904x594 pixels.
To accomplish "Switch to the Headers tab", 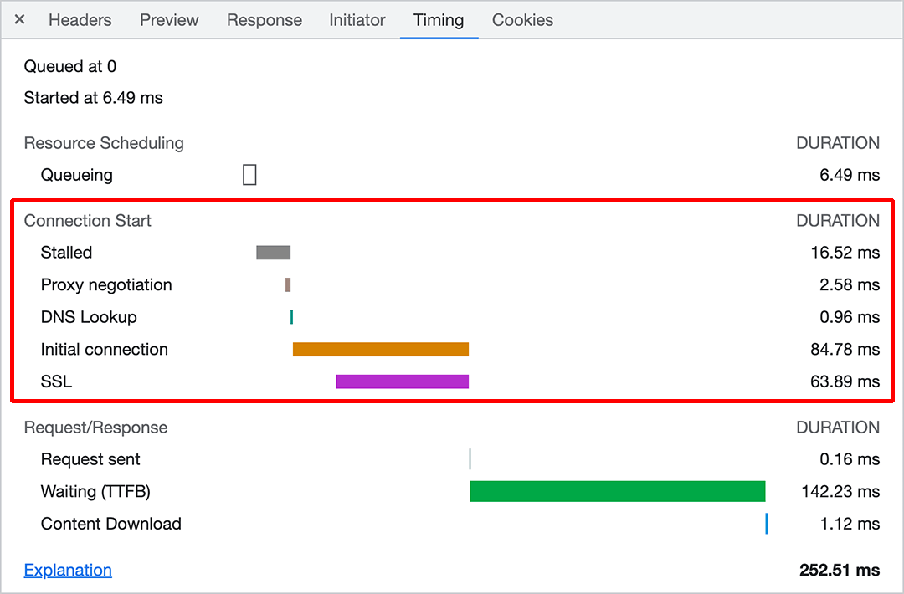I will (80, 20).
